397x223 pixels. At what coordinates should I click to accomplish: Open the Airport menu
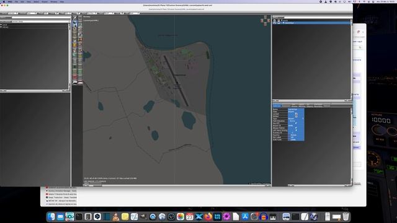(x=45, y=1)
